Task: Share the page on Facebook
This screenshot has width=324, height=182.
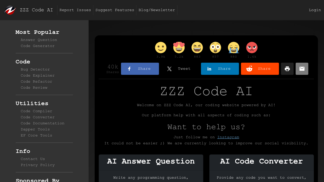Action: point(140,69)
